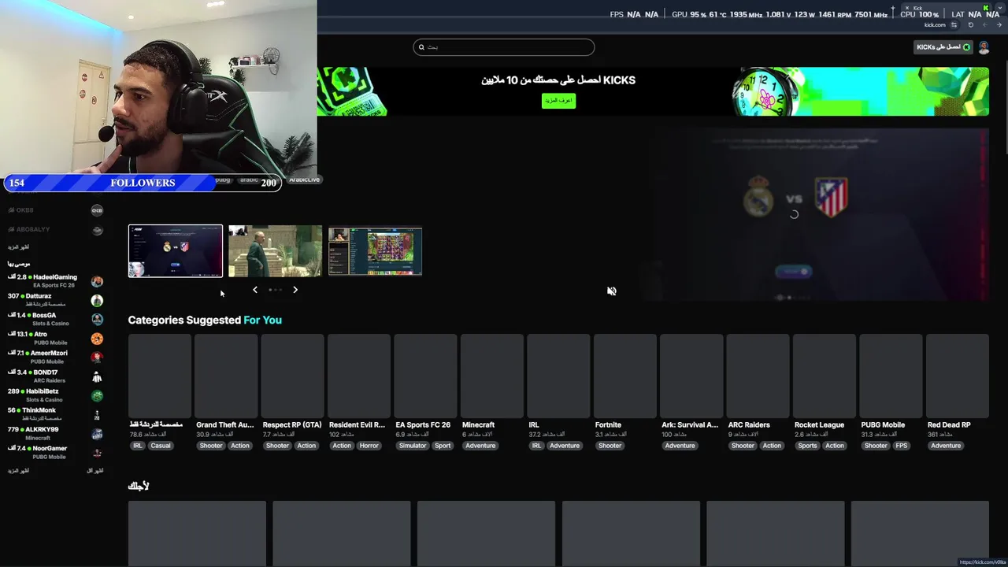Click the Horror tag under Resident Evil

[x=369, y=446]
